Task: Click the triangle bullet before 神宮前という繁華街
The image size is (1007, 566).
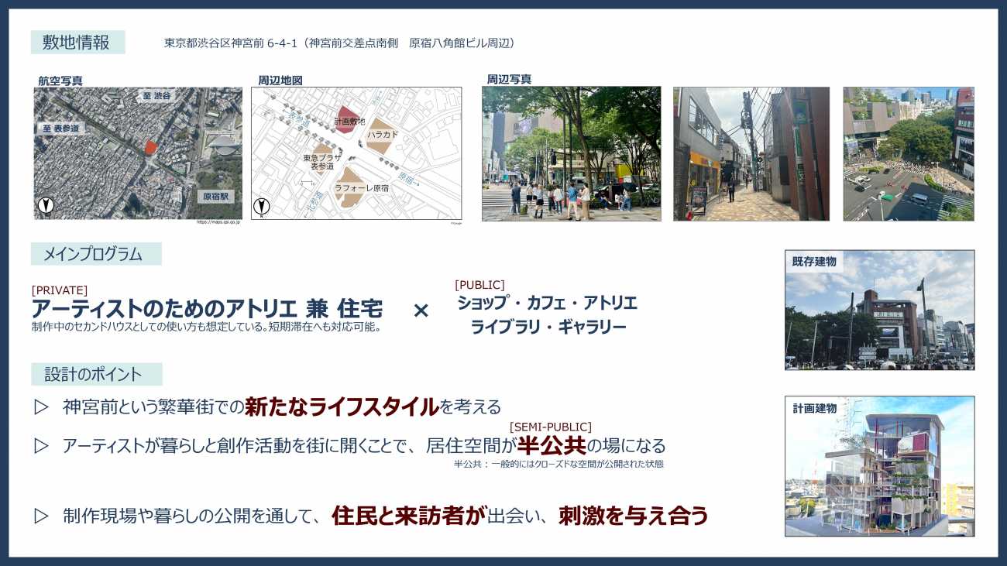Action: 42,406
